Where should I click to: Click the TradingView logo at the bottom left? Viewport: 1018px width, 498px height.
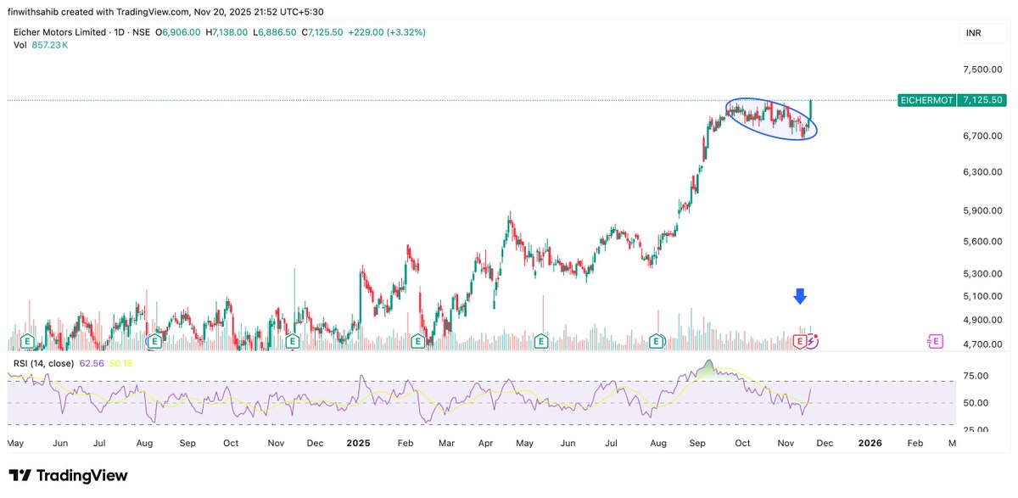[x=68, y=475]
